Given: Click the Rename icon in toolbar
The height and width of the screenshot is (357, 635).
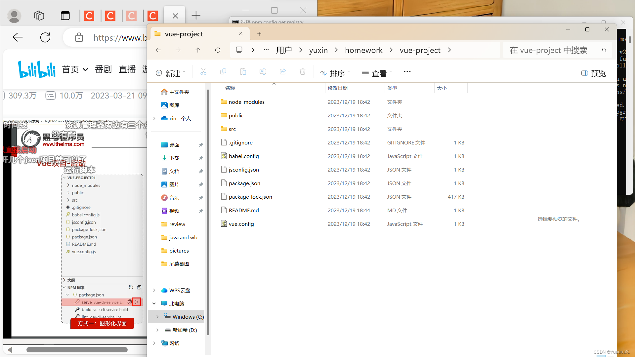Looking at the screenshot, I should click(x=263, y=72).
